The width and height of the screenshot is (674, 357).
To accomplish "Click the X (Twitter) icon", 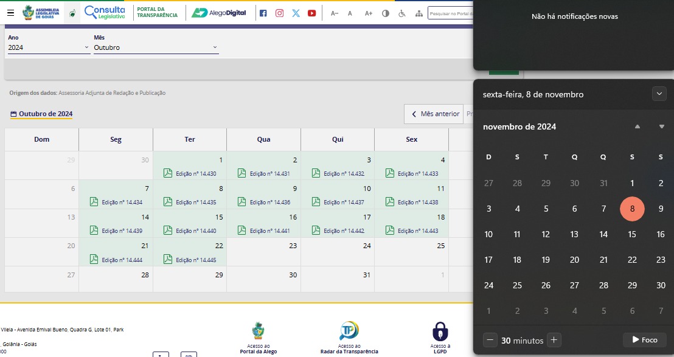I will coord(296,13).
